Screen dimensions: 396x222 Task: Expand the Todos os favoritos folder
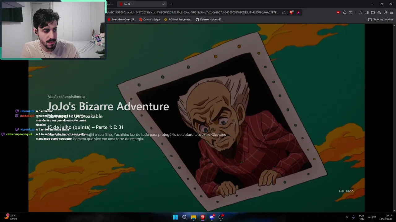pyautogui.click(x=381, y=19)
